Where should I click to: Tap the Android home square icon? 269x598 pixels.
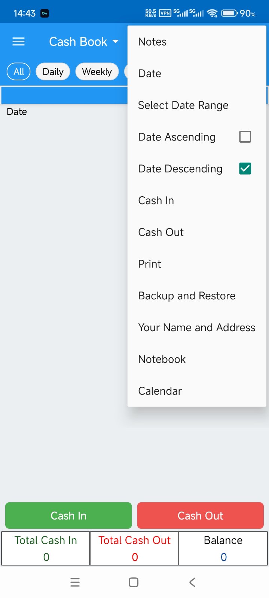click(x=134, y=582)
